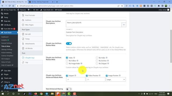The height and width of the screenshot is (96, 172).
Task: Open UX Blocks in admin sidebar
Action: coord(7,25)
